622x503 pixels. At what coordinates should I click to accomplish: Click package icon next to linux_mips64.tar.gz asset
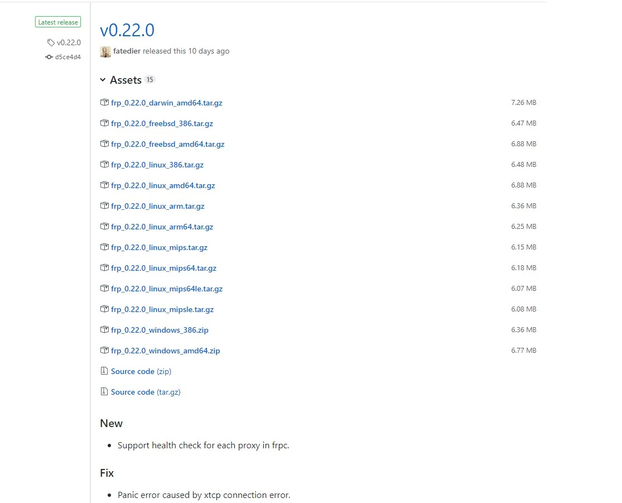click(x=104, y=267)
